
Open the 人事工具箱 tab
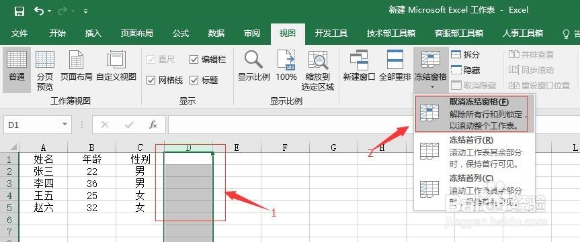click(x=522, y=34)
